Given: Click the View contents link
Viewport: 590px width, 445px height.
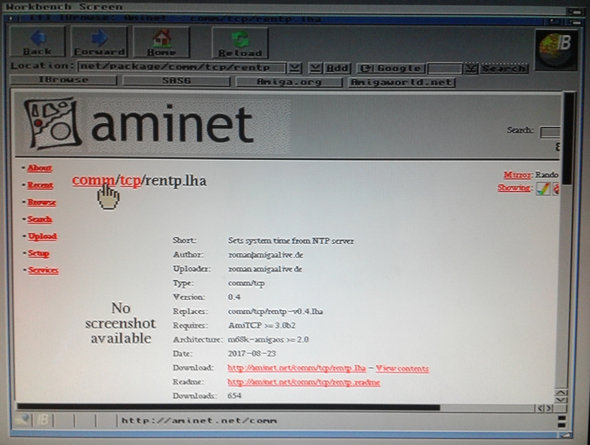Looking at the screenshot, I should point(402,369).
